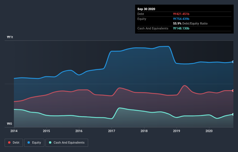Click the Equity label in the tooltip
Image resolution: width=238 pixels, height=152 pixels.
pyautogui.click(x=142, y=19)
